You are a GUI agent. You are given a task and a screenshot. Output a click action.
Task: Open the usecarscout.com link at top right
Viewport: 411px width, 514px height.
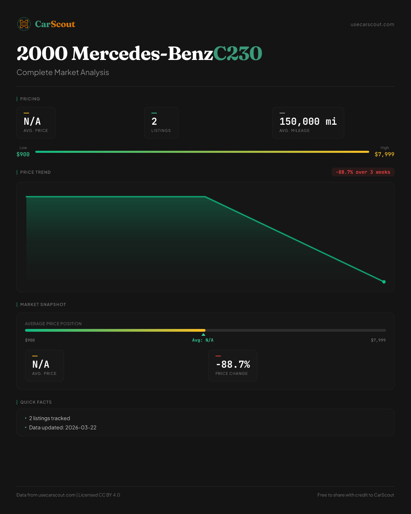(372, 24)
